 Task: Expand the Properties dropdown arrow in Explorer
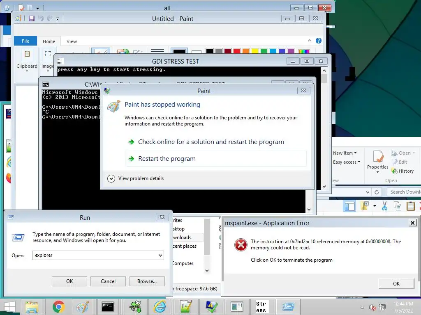pos(378,172)
